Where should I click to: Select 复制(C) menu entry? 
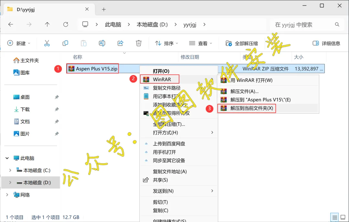(179, 210)
